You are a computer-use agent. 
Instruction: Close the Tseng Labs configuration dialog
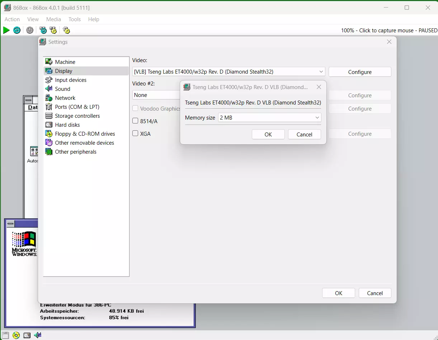(x=319, y=87)
